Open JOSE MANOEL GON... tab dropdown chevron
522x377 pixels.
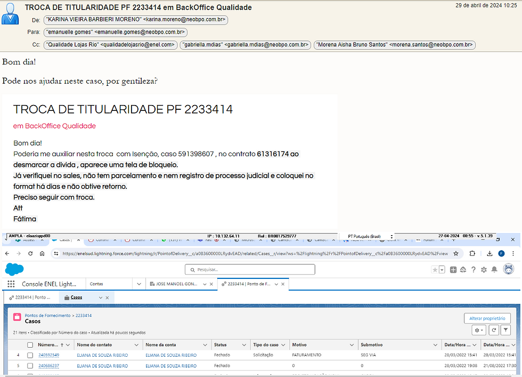(205, 284)
